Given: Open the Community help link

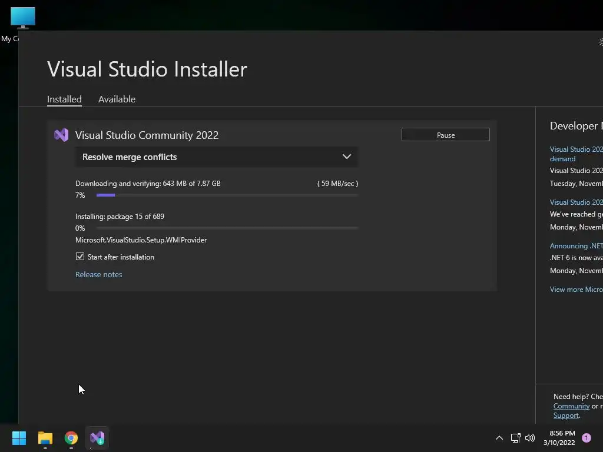Looking at the screenshot, I should pyautogui.click(x=571, y=406).
